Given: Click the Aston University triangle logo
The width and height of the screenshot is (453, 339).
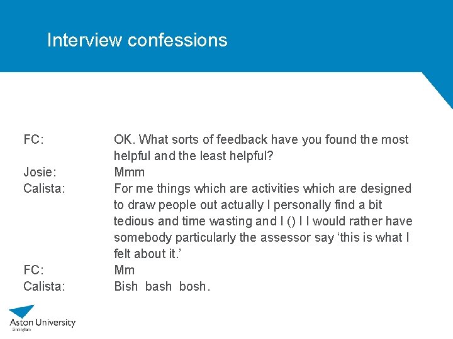Looking at the screenshot, I should [x=22, y=311].
